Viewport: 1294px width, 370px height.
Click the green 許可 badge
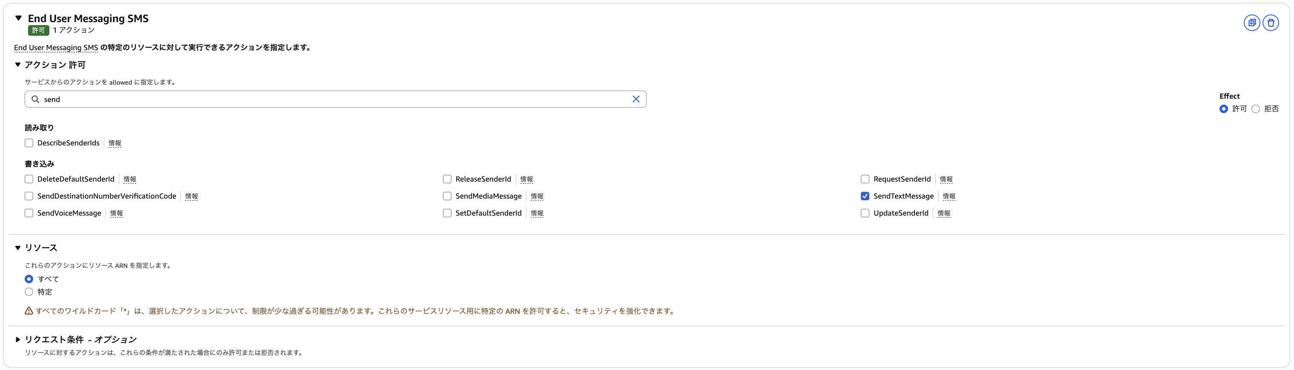coord(38,30)
